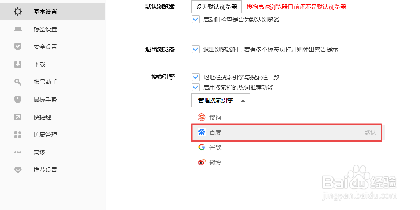Toggle 地址栏搜索引擎与搜索栏一致 checkbox
Screen dimensions: 420x210
196,77
